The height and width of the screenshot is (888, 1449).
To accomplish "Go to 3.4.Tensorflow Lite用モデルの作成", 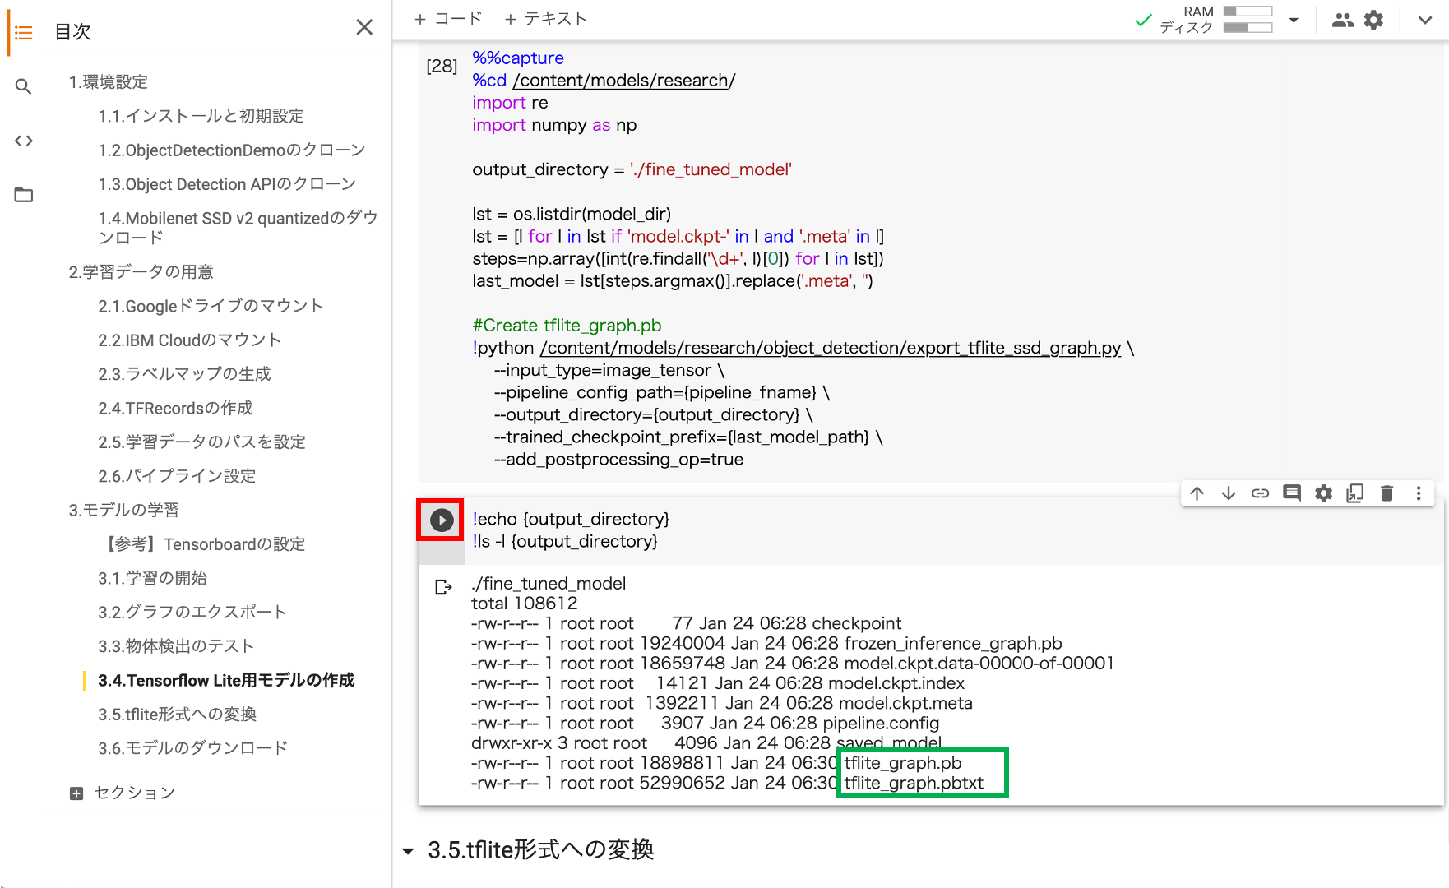I will pos(226,681).
